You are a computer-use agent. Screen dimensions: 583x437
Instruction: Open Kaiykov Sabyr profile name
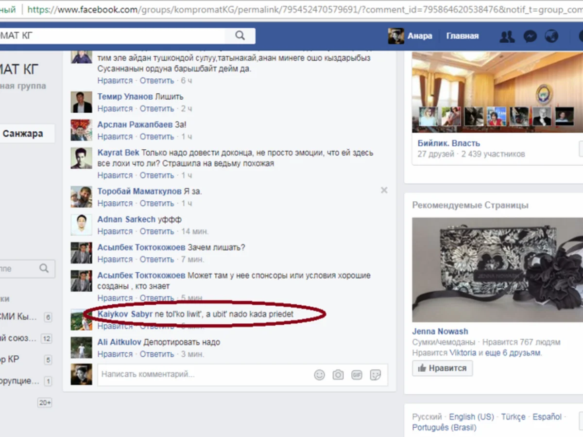click(125, 315)
